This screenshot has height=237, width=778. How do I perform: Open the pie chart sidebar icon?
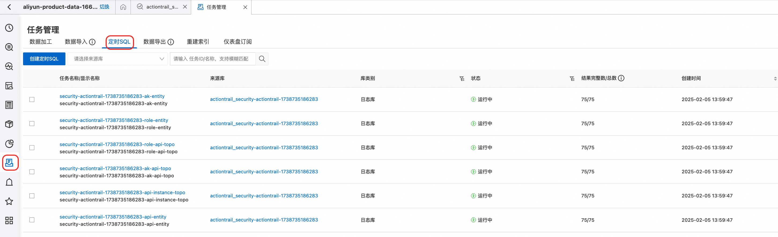pyautogui.click(x=9, y=144)
